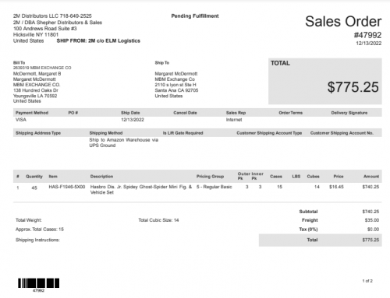390x298 pixels.
Task: Select 100 Andrews Road Suite #3
Action: coord(45,29)
